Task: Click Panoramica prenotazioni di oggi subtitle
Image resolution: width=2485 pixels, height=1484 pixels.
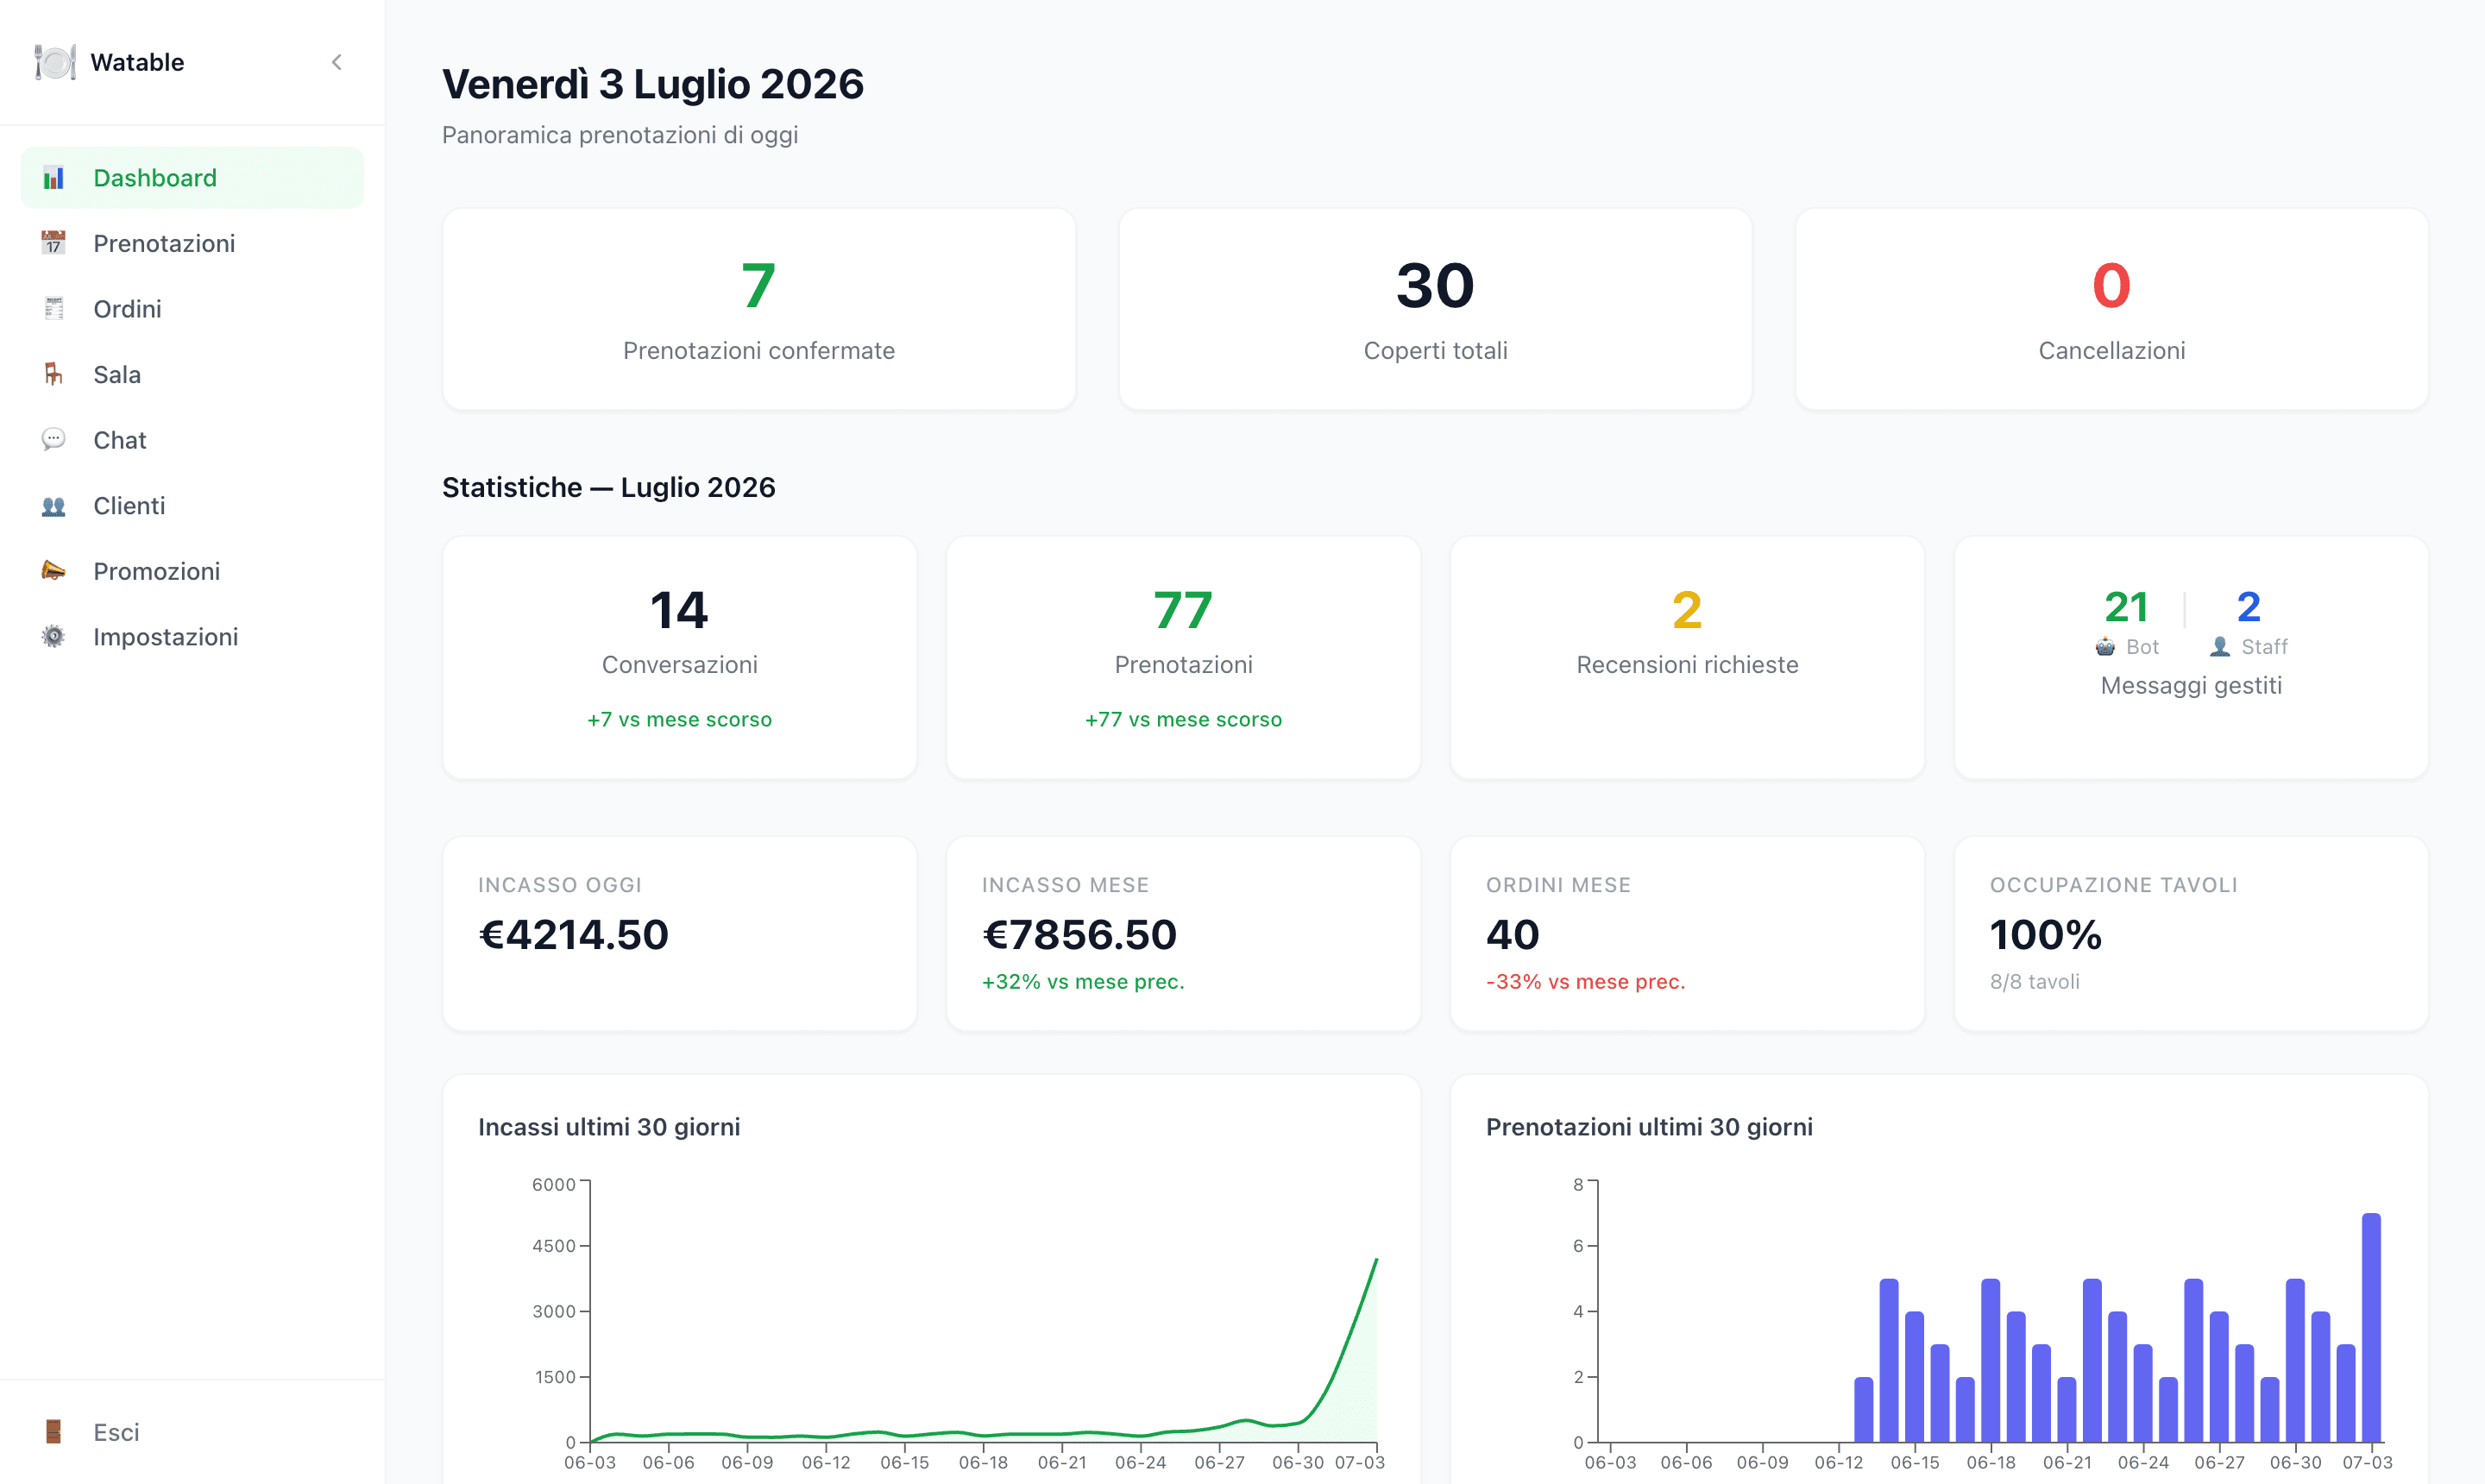Action: 620,135
